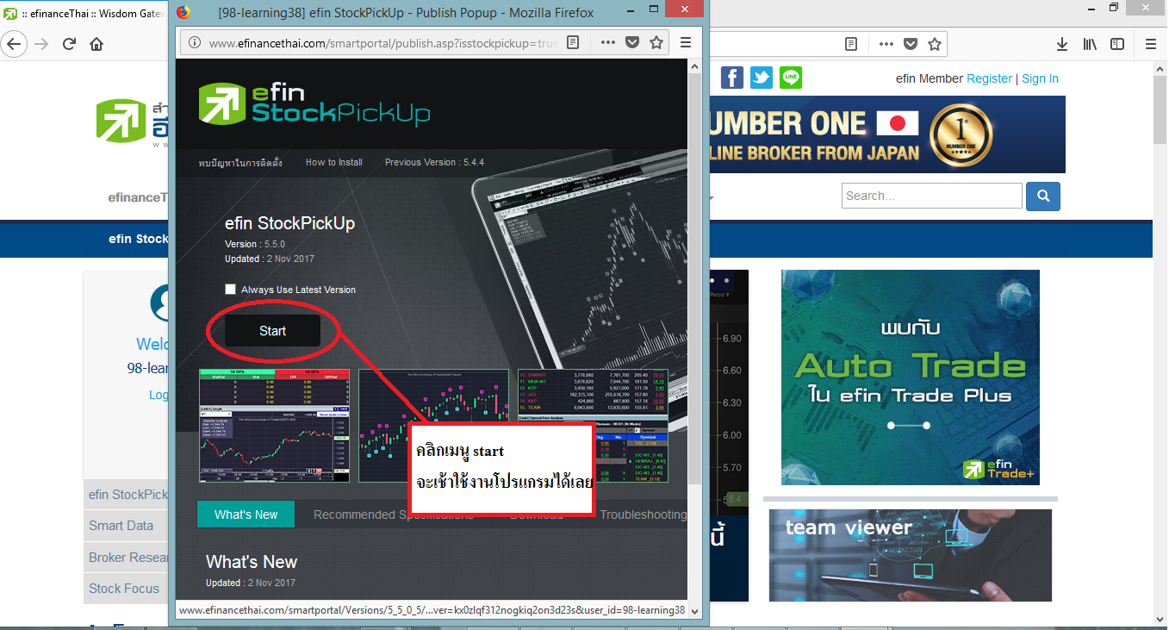The width and height of the screenshot is (1169, 630).
Task: Open the popup window hamburger menu
Action: coord(686,42)
